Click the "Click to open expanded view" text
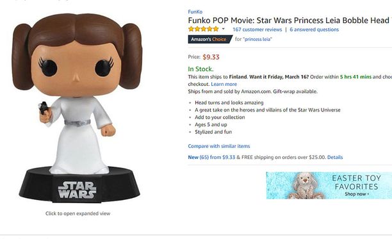The image size is (392, 239). click(78, 213)
